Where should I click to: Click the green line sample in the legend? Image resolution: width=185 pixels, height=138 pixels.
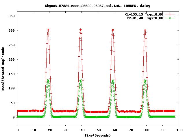tap(170, 18)
